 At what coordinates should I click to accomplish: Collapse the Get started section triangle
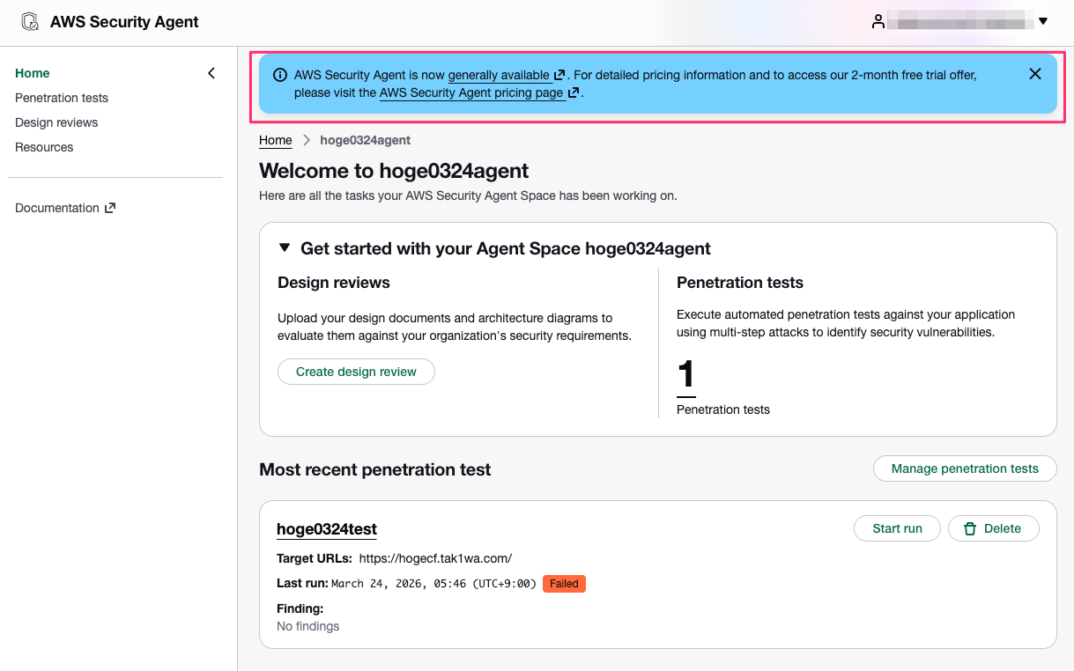(285, 248)
